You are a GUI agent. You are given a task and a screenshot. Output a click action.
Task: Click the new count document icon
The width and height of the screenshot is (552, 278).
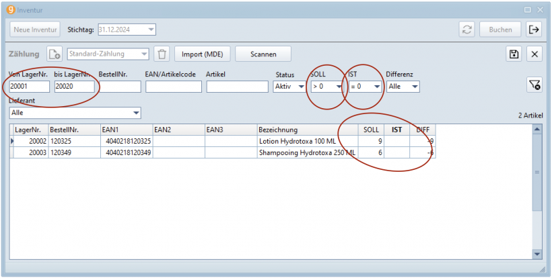pos(55,54)
